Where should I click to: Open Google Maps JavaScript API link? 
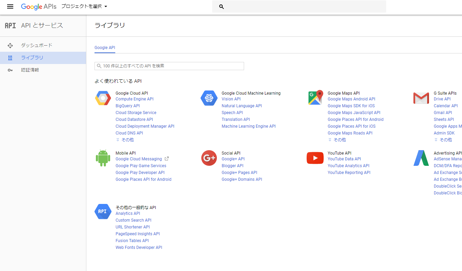click(354, 113)
